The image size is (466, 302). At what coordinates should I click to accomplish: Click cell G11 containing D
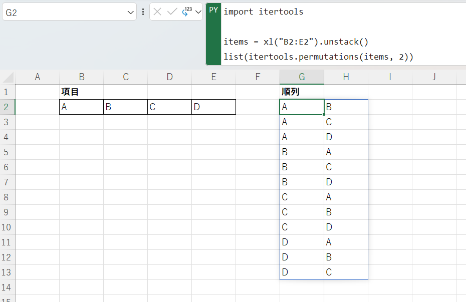point(302,242)
